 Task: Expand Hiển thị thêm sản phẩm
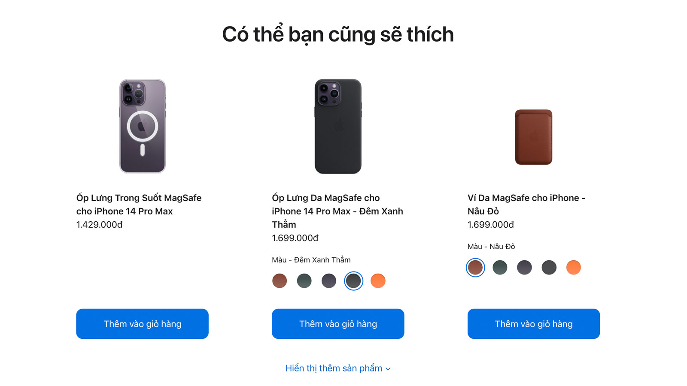pyautogui.click(x=338, y=368)
